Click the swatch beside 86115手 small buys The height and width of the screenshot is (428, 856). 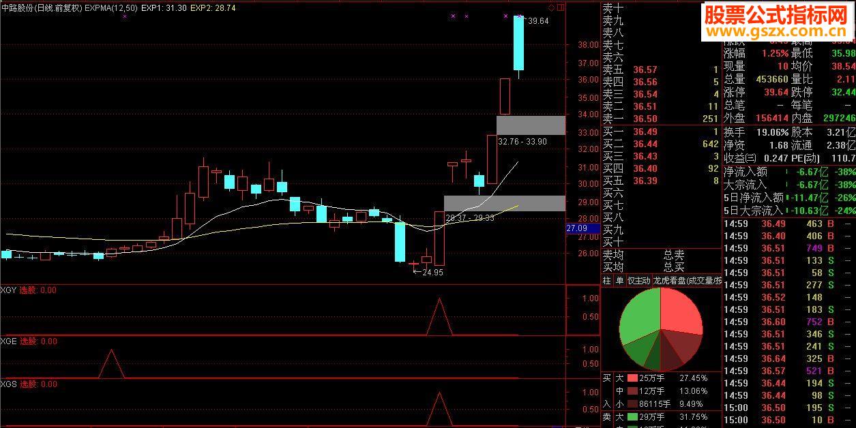tap(632, 403)
